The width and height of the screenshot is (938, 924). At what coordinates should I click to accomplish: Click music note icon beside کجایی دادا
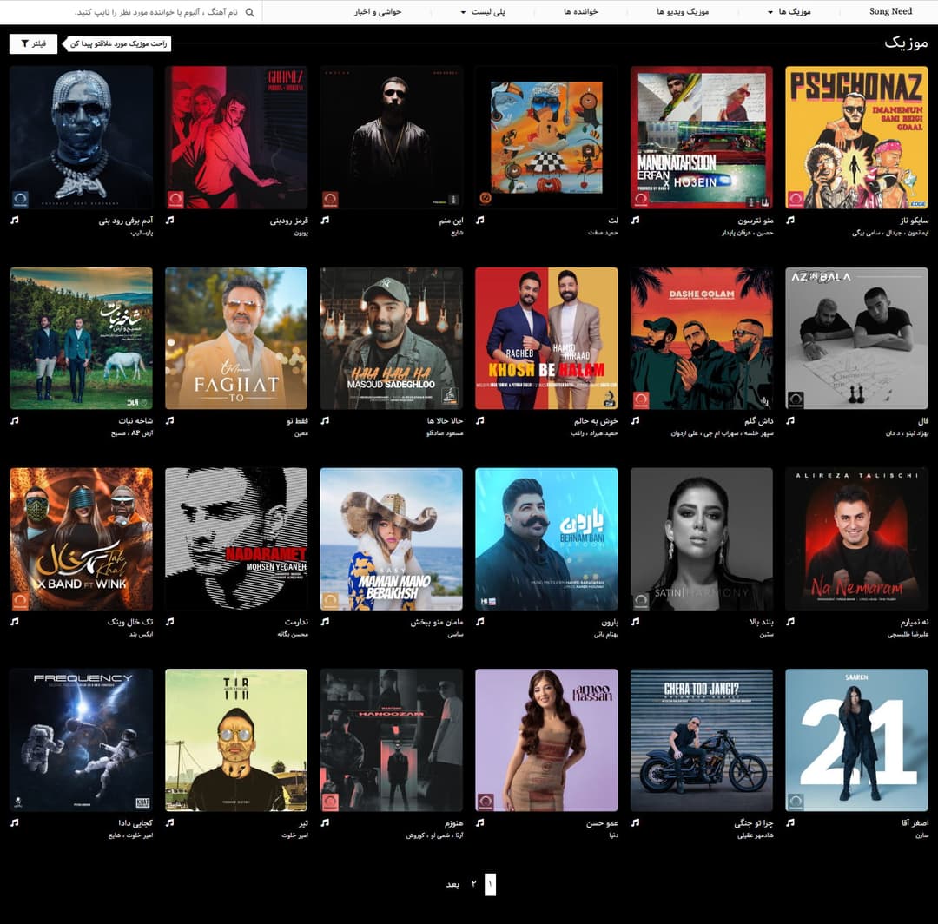pos(15,822)
